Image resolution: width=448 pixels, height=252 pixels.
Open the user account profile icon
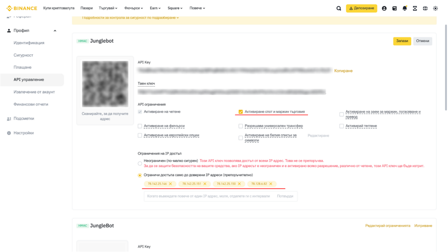tap(384, 8)
